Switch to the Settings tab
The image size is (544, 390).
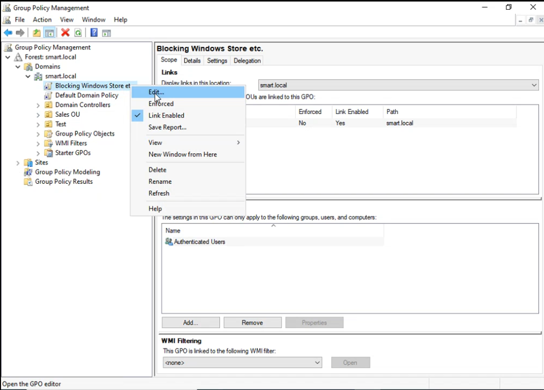coord(217,61)
